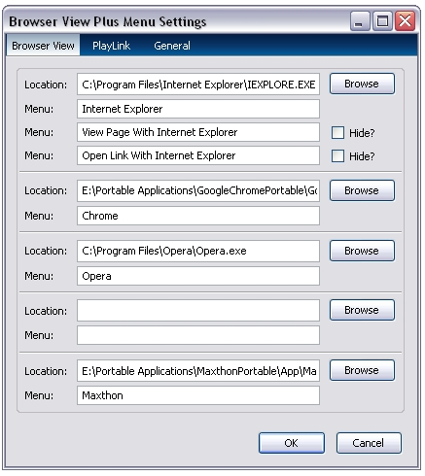This screenshot has width=425, height=476.
Task: Close the Browser View Plus window
Action: 406,21
